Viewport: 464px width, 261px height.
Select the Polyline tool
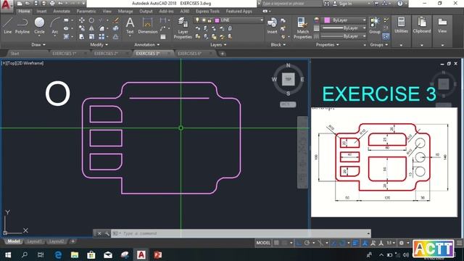(x=22, y=25)
